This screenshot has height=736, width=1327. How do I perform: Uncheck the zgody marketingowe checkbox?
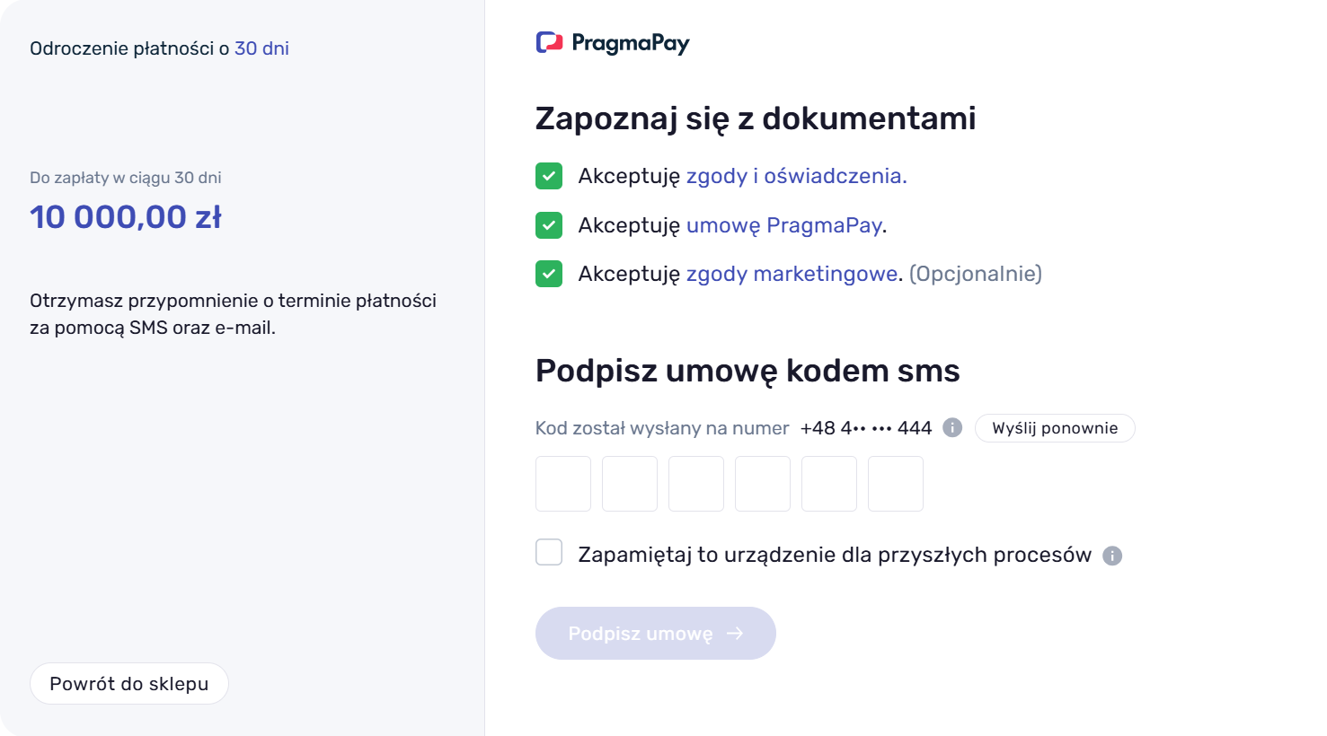(549, 274)
